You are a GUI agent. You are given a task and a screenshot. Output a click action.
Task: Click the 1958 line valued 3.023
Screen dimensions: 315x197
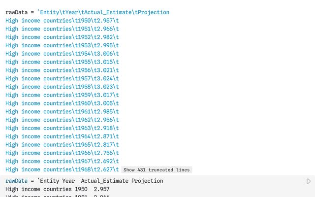click(62, 87)
